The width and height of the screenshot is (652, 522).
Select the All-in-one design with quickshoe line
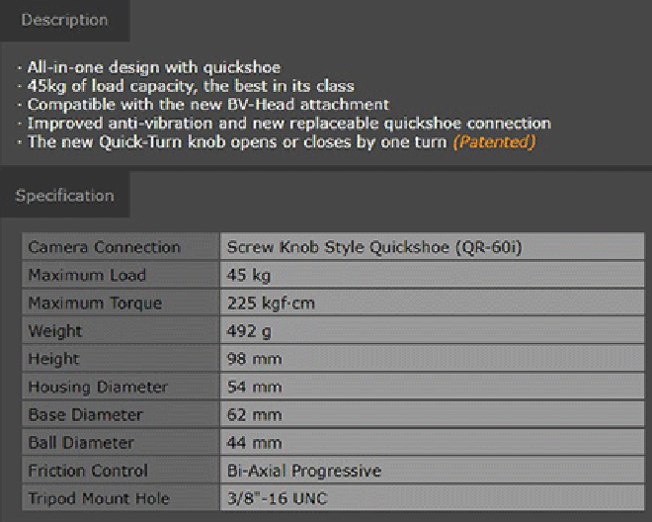[x=154, y=67]
